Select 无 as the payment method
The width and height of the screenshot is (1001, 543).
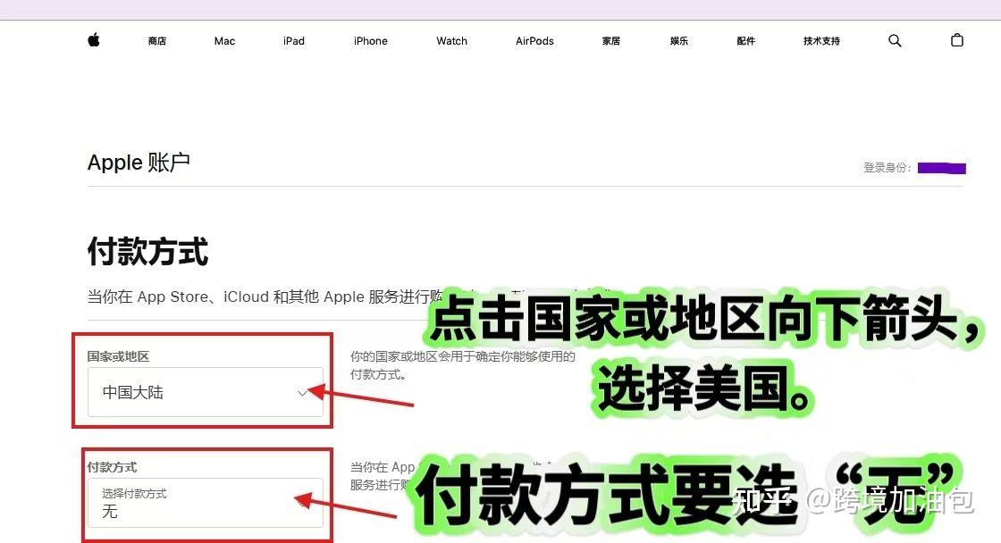pos(109,511)
